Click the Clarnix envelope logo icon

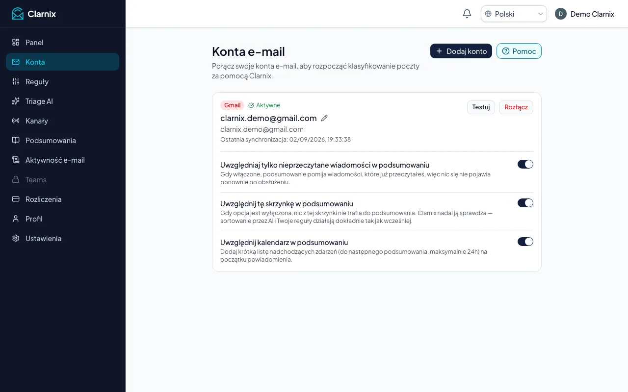coord(18,14)
